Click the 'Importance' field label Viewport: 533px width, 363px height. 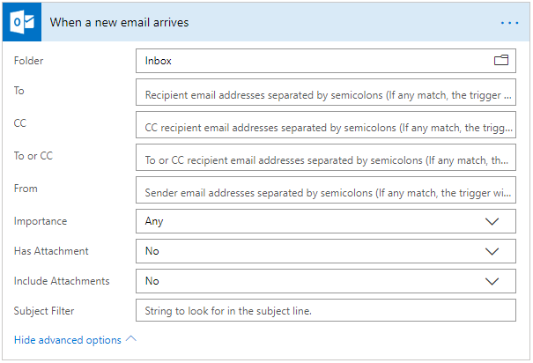pyautogui.click(x=41, y=221)
